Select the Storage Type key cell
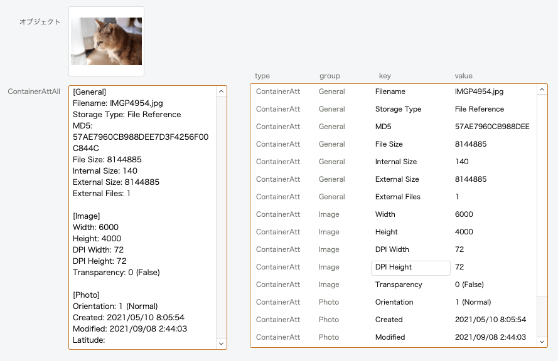The height and width of the screenshot is (361, 558). click(x=398, y=109)
